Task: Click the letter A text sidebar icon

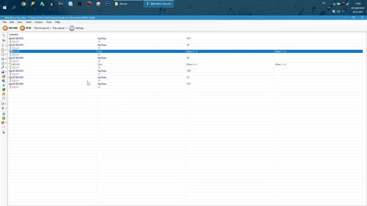Action: 3,114
